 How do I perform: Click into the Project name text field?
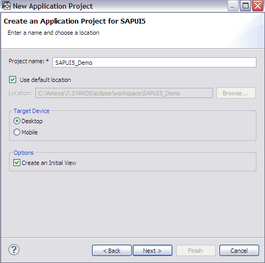154,63
